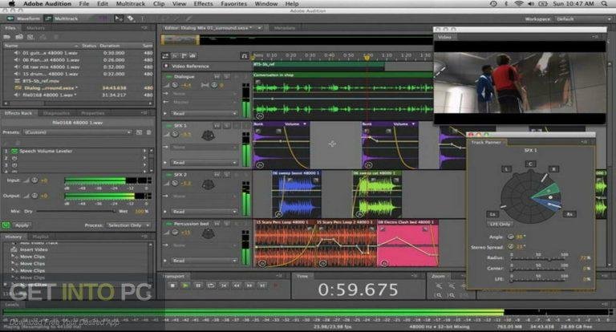Click the red Record button in Transport
This screenshot has width=616, height=332.
tap(275, 285)
